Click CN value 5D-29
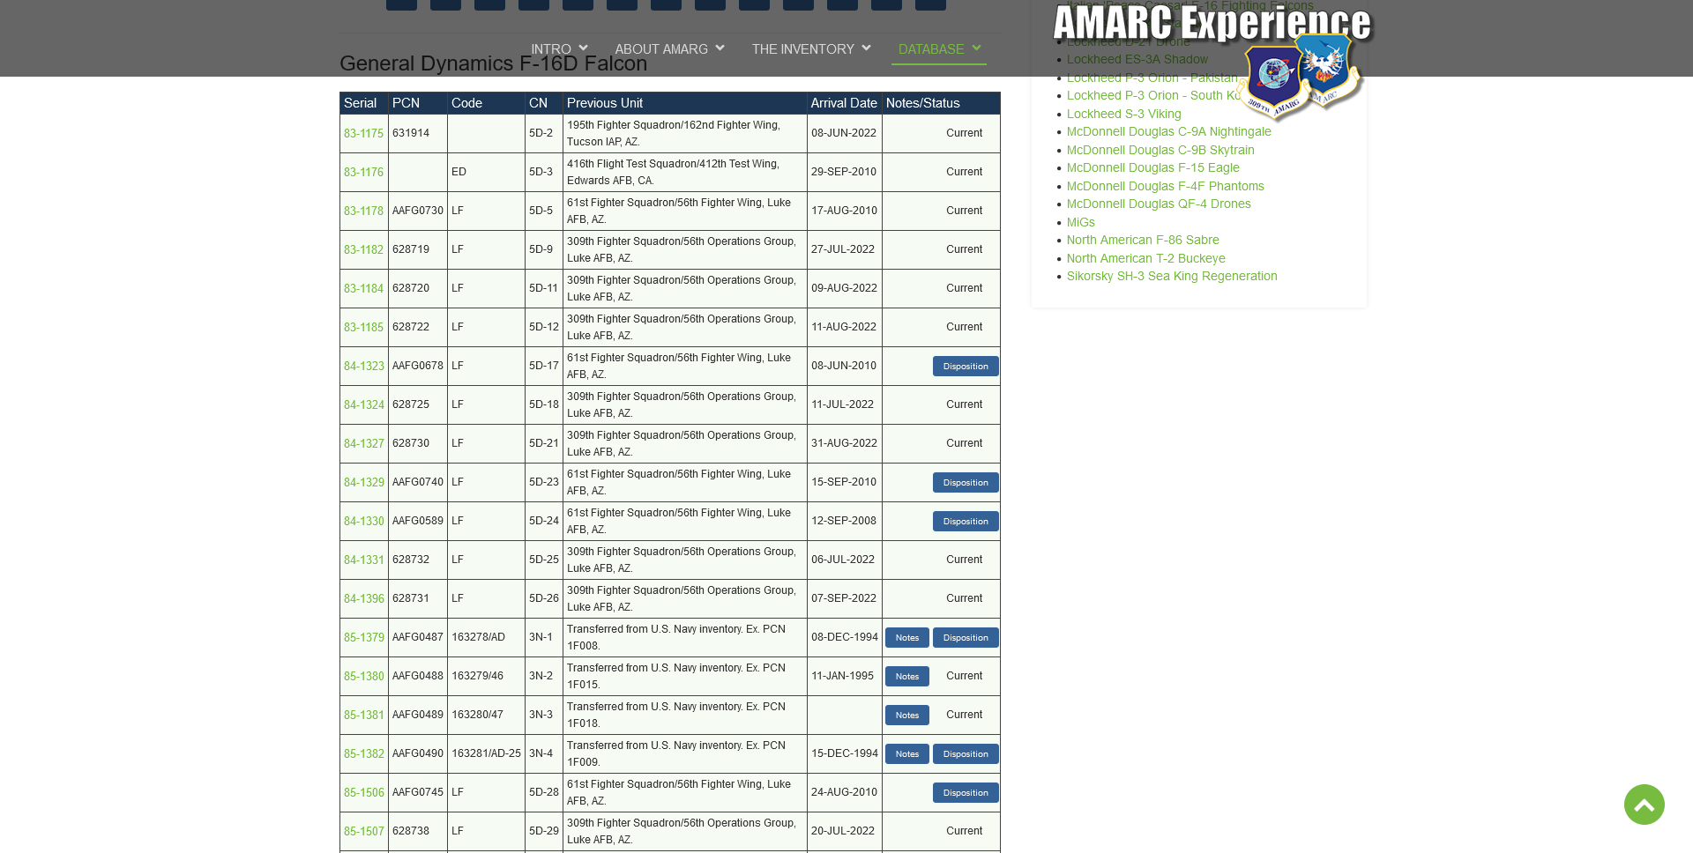 click(544, 831)
